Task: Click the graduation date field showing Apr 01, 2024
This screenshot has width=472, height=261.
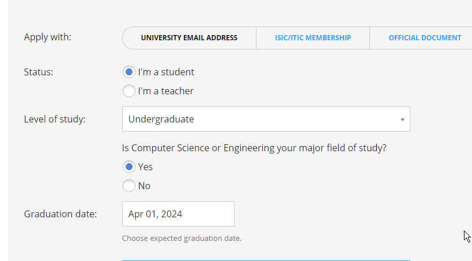Action: (178, 214)
